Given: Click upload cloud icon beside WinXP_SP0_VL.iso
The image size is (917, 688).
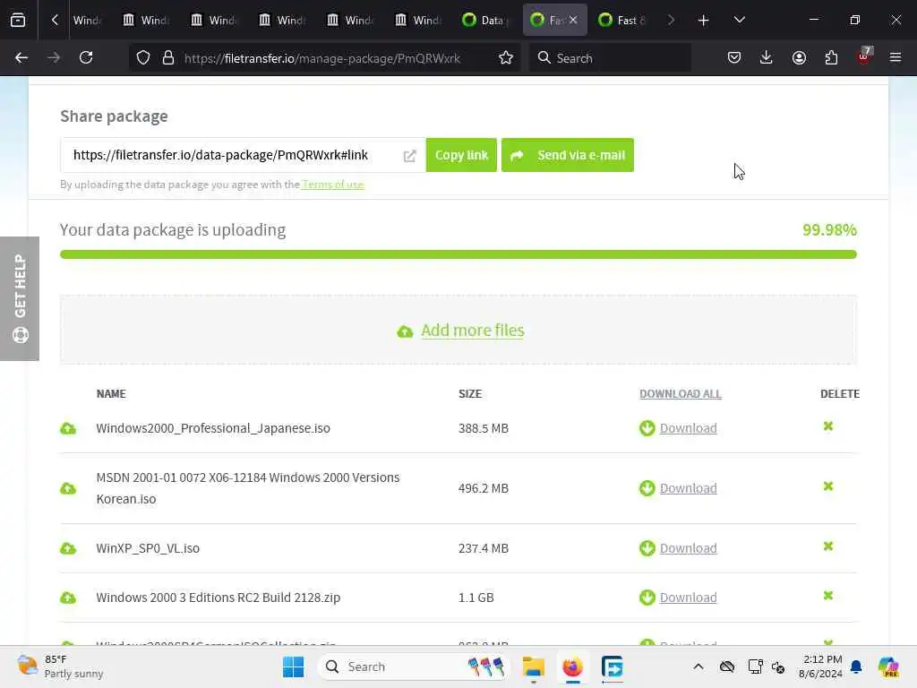Looking at the screenshot, I should click(68, 548).
